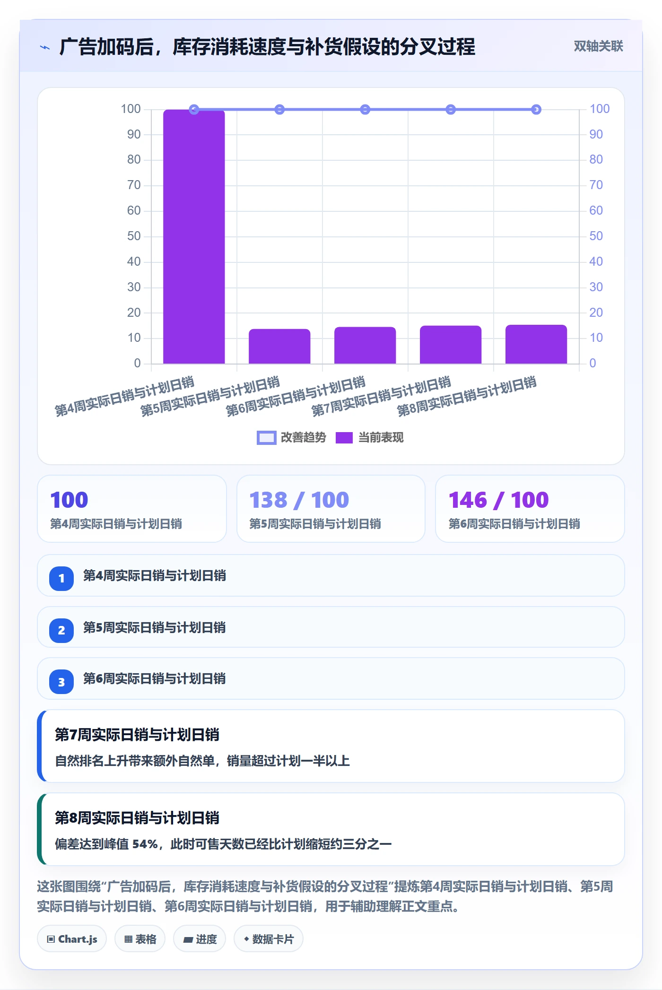Click the line point above 第8周 bar
The height and width of the screenshot is (990, 662).
536,110
